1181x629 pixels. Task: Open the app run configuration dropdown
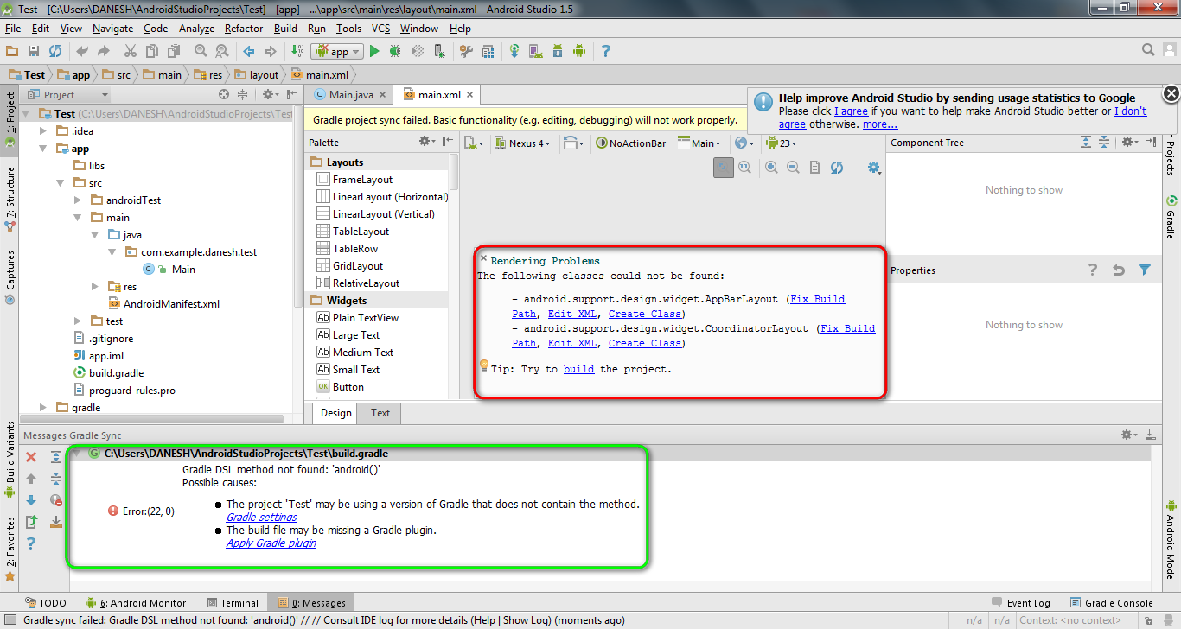pos(338,52)
